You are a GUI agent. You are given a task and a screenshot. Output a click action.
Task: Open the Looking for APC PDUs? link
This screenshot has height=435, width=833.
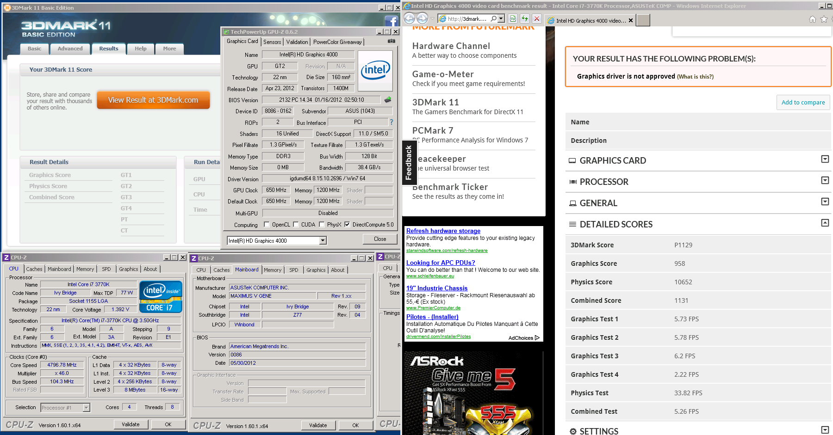click(441, 263)
